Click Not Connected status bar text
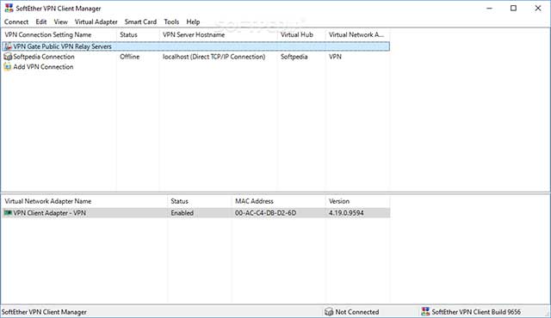This screenshot has height=318, width=551. click(357, 312)
